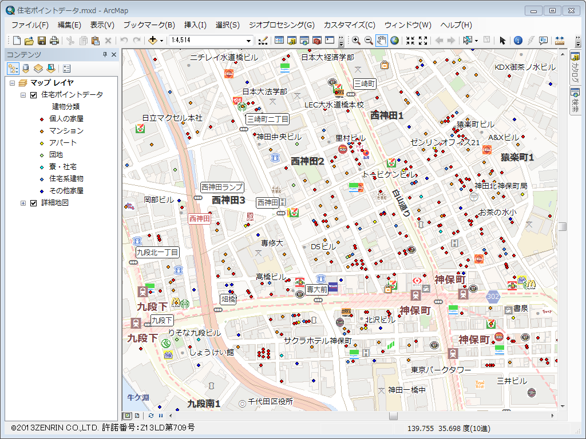
Task: Save the map document
Action: (41, 41)
